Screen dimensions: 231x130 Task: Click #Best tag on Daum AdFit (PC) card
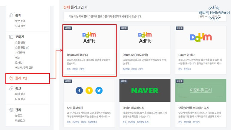point(75,69)
